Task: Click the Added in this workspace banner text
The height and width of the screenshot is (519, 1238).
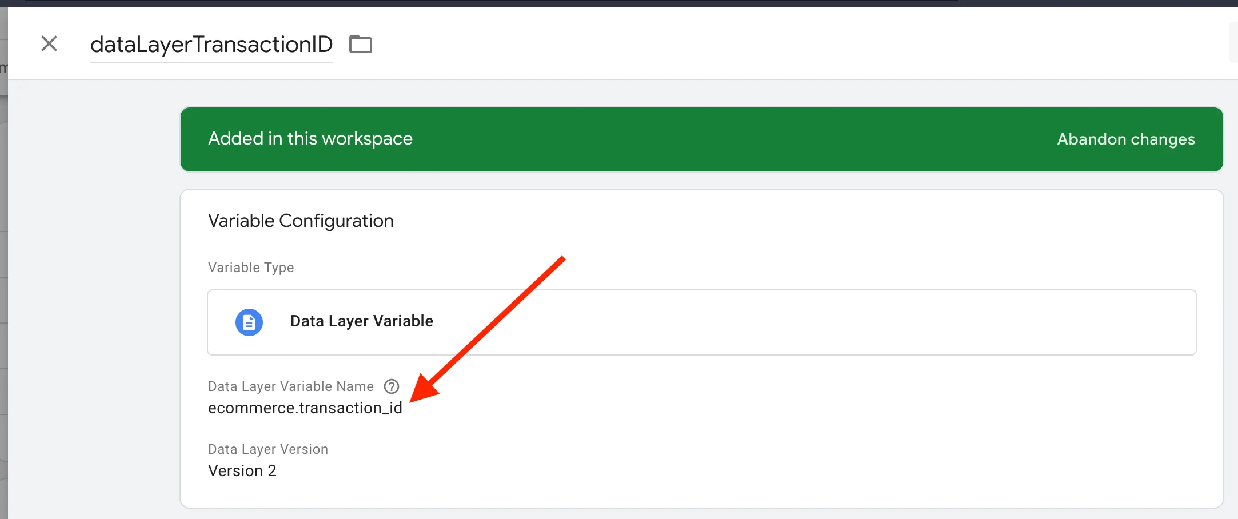Action: click(310, 138)
